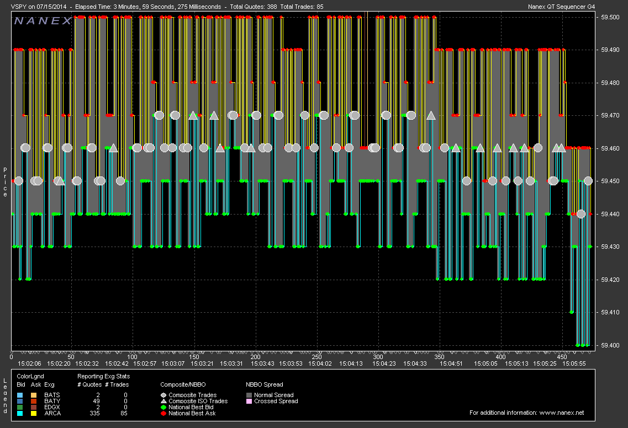Viewport: 628px width, 428px height.
Task: Click the 15:03:31 time label
Action: point(231,363)
